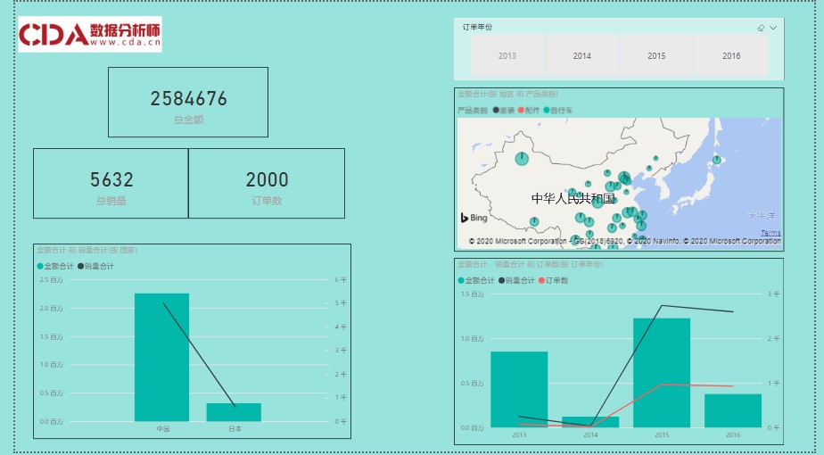This screenshot has height=455, width=824.
Task: Select the 2014 year slicer tile
Action: (x=581, y=55)
